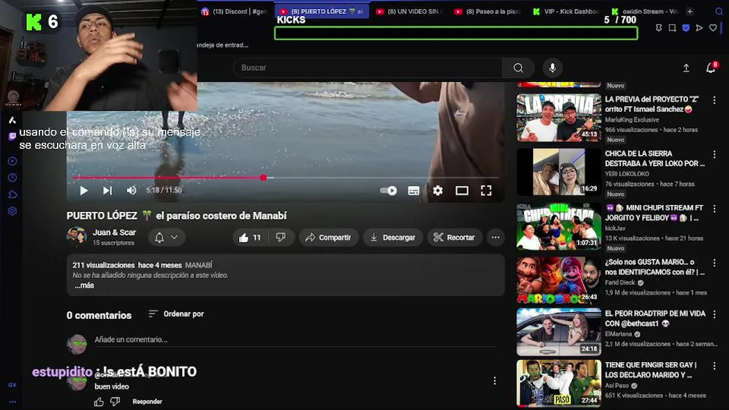Focus the YouTube Buscar search box
729x410 pixels.
(x=367, y=68)
